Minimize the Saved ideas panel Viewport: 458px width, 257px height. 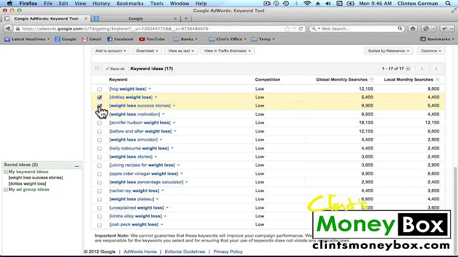point(77,165)
